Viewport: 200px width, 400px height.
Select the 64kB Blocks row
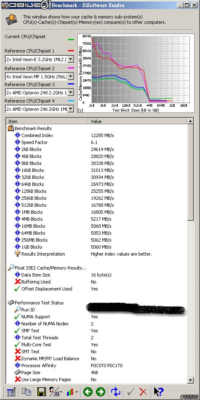pyautogui.click(x=97, y=184)
